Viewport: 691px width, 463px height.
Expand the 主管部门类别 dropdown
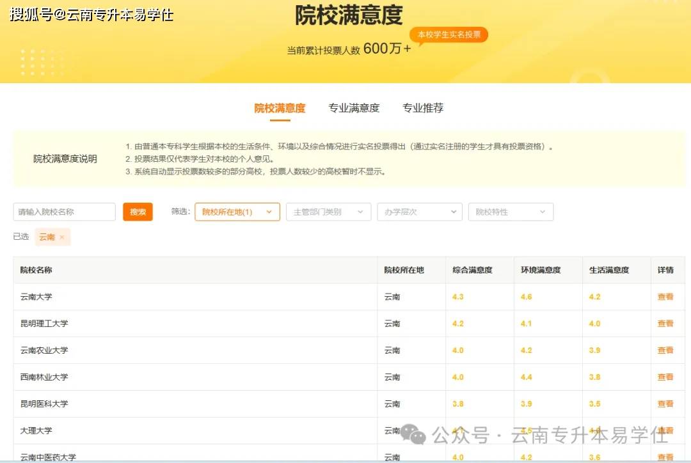pyautogui.click(x=328, y=212)
